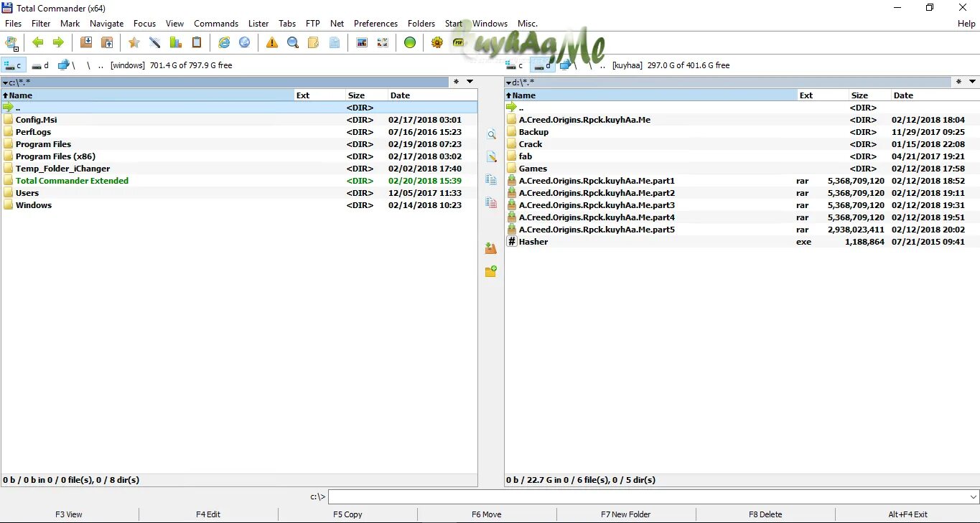The width and height of the screenshot is (980, 523).
Task: Select drive c in right panel drive bar
Action: click(515, 65)
